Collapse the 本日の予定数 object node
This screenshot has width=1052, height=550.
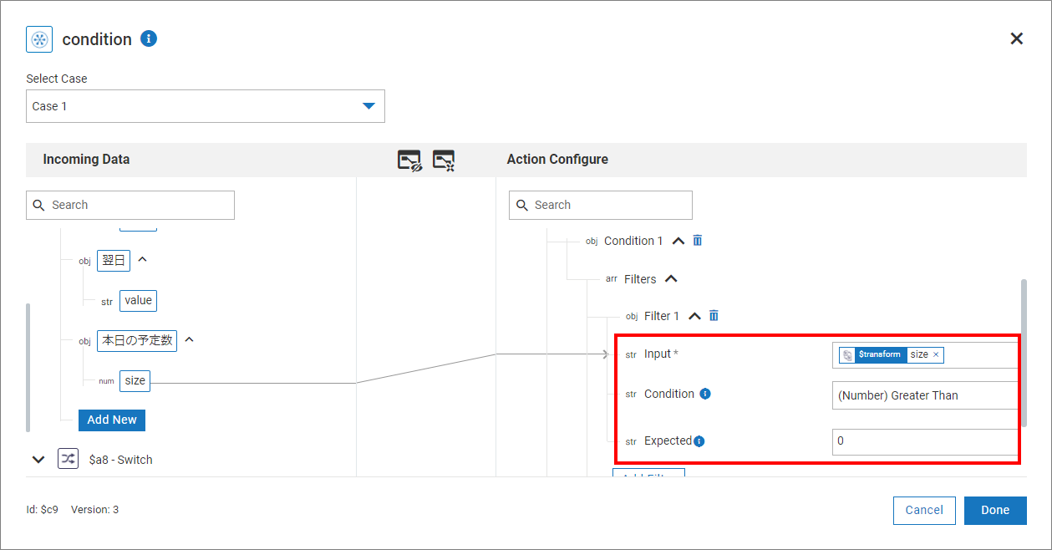pos(189,339)
